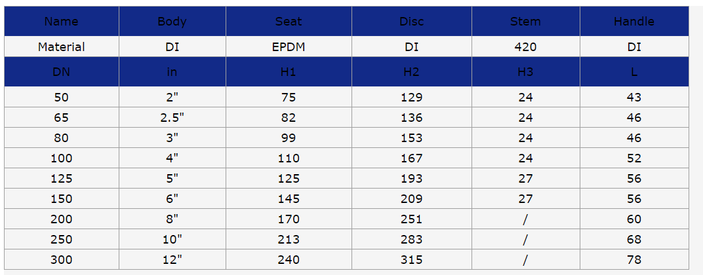703x275 pixels.
Task: Select the Disc column header
Action: click(x=412, y=21)
